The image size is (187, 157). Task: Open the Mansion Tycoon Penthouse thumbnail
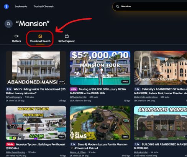click(x=36, y=123)
